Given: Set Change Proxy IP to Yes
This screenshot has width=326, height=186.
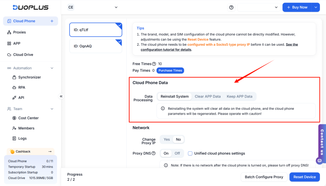Looking at the screenshot, I should point(167,139).
